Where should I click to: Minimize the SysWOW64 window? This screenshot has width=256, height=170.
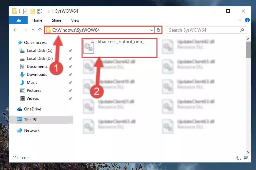213,11
